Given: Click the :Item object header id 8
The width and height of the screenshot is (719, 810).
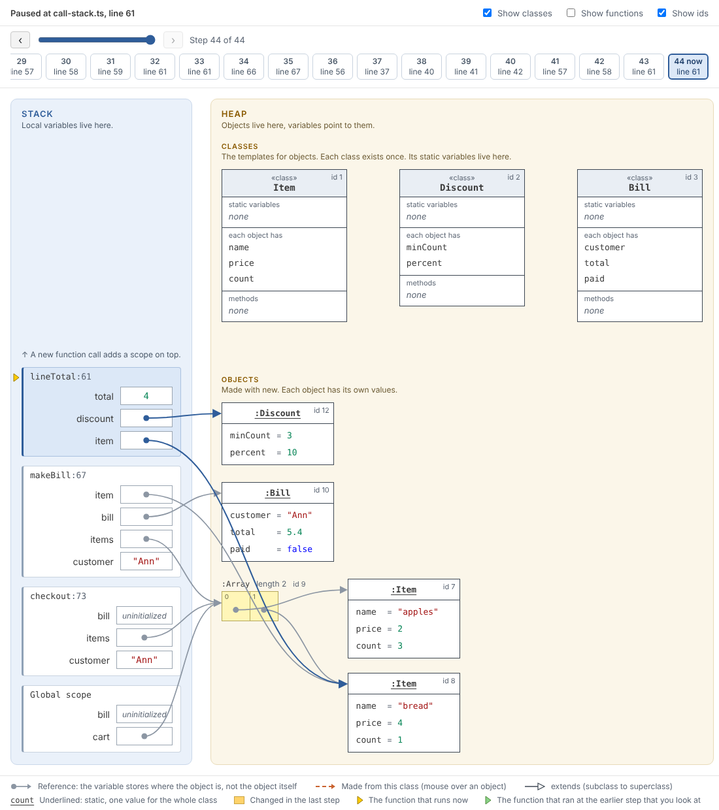Looking at the screenshot, I should tap(404, 684).
